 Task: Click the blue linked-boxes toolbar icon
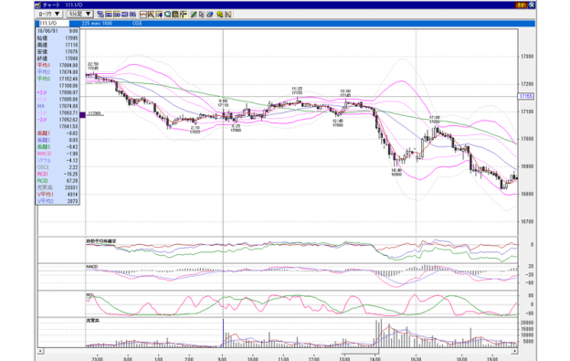[100, 15]
